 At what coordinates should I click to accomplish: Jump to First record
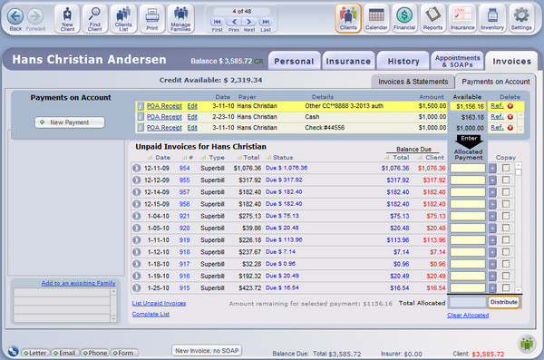218,22
